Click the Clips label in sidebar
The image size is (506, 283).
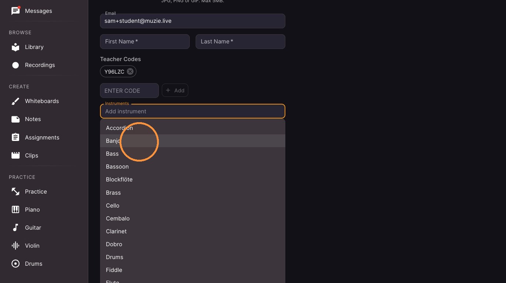tap(32, 156)
